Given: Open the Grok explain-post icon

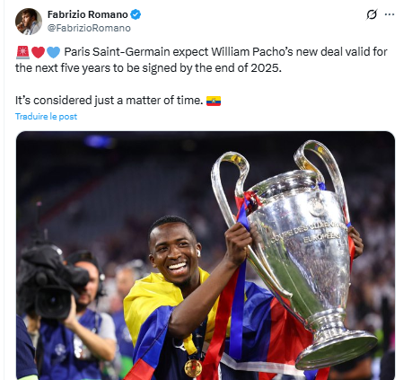Looking at the screenshot, I should 372,14.
